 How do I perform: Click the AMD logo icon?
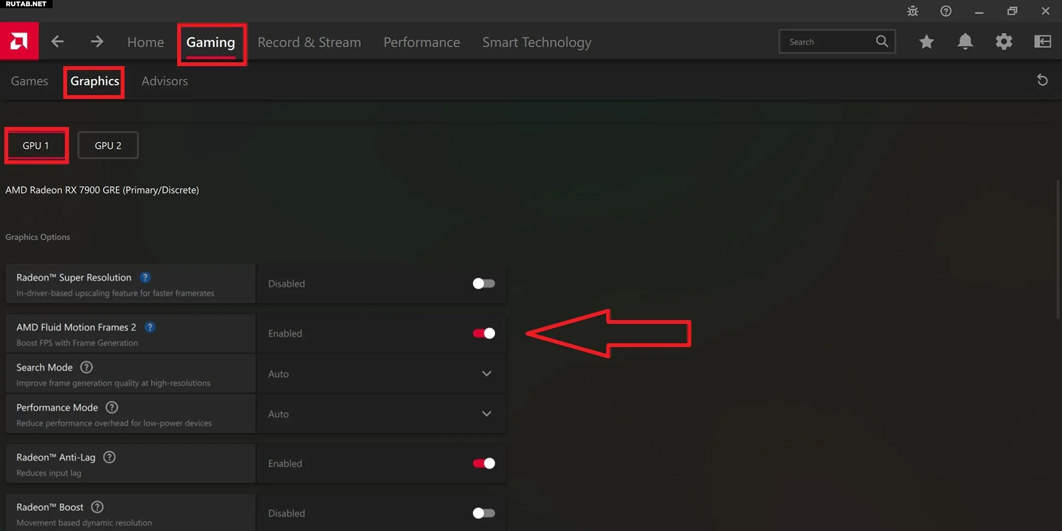click(x=19, y=41)
